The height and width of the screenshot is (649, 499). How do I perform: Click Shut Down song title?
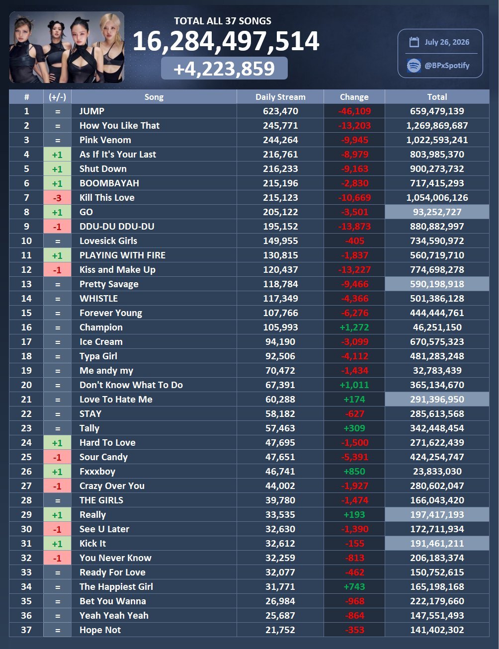[103, 169]
